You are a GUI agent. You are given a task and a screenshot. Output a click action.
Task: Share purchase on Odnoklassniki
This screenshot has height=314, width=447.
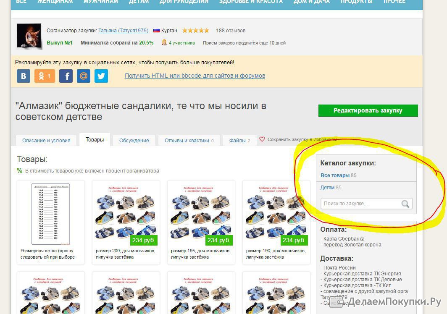click(45, 76)
